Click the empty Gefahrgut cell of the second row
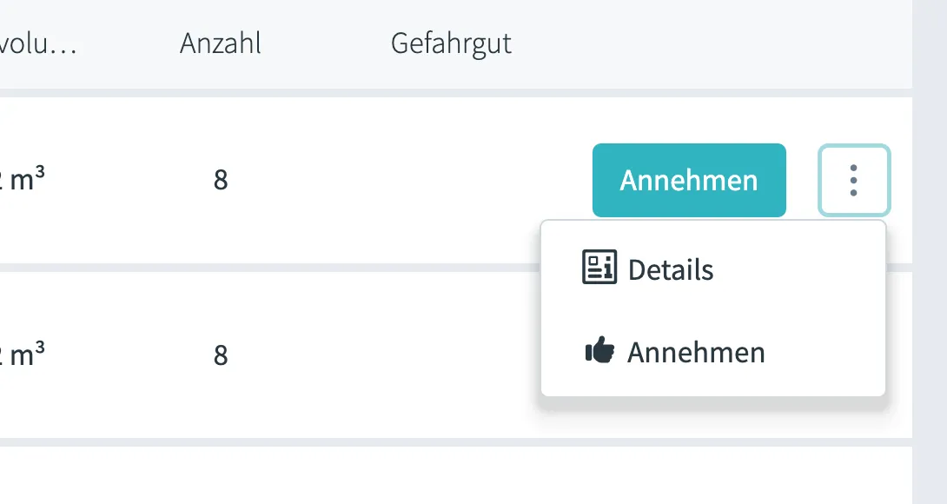 point(452,355)
